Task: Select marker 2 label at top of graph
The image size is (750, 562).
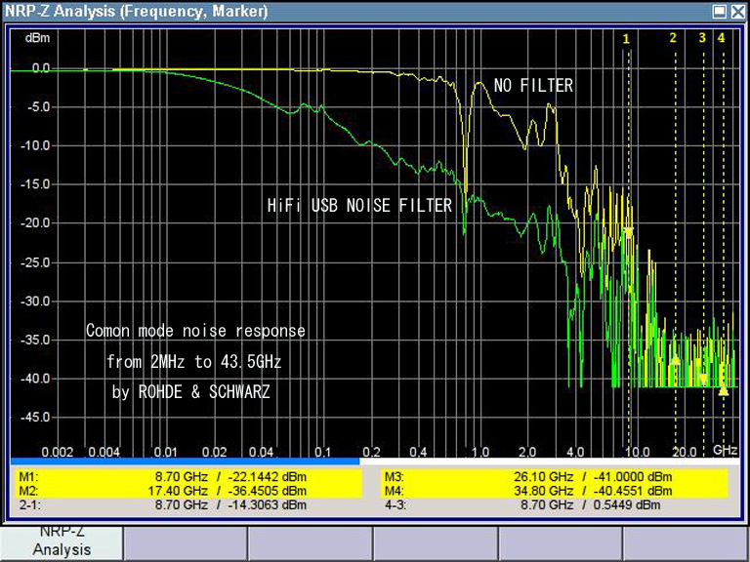Action: (x=673, y=37)
